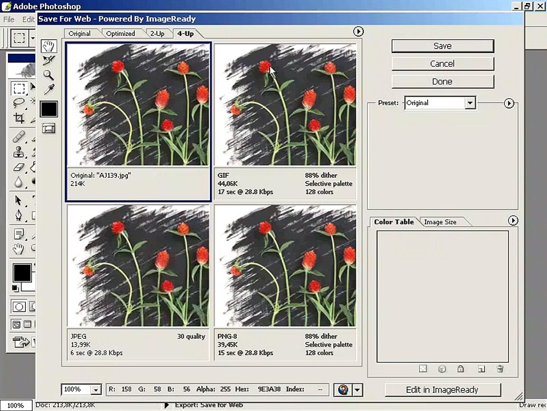Open the Edit menu in Photoshop

pyautogui.click(x=28, y=19)
